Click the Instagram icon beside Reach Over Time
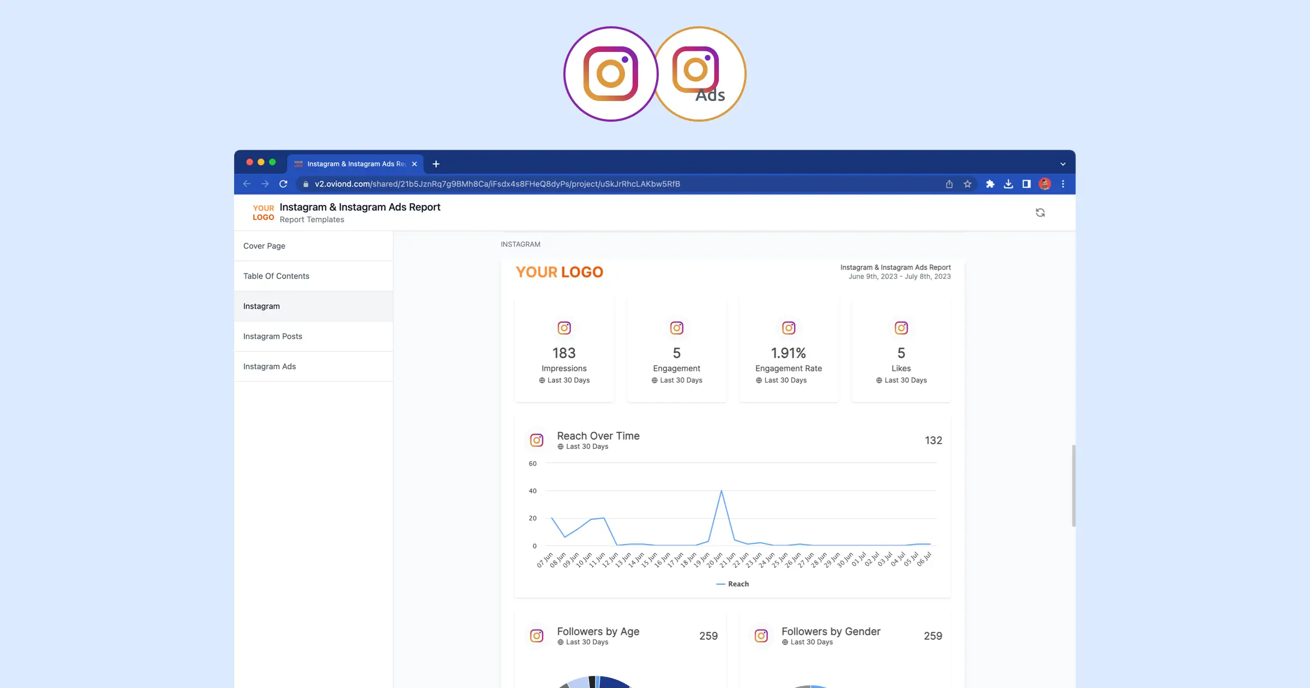The image size is (1310, 688). 537,440
